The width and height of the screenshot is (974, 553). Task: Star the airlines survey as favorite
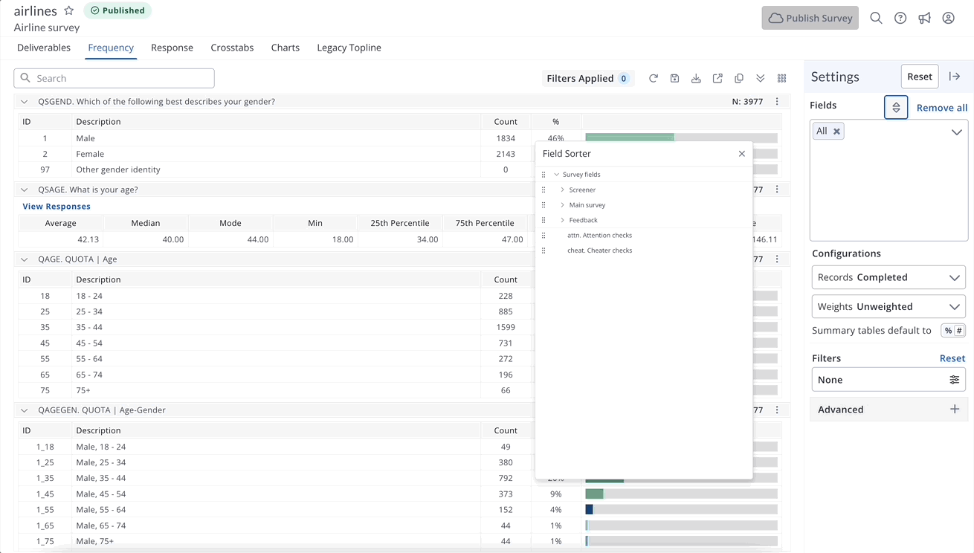pos(69,10)
